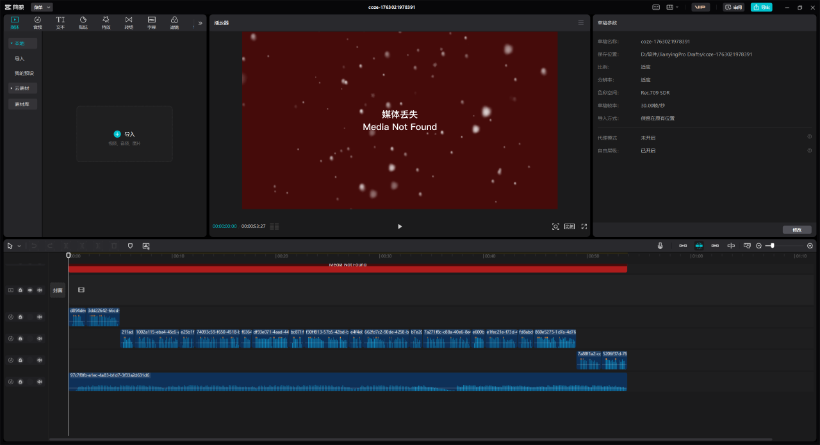Enter fullscreen preview in the player
The height and width of the screenshot is (445, 820).
tap(584, 227)
